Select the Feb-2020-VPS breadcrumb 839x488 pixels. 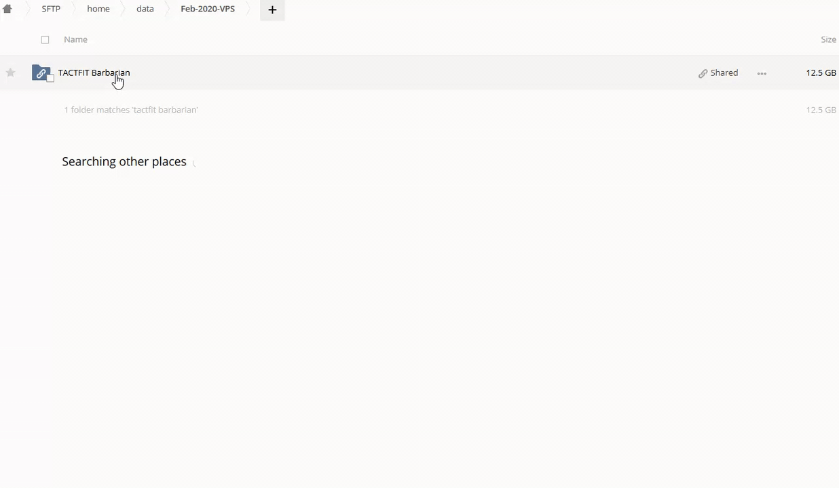point(208,9)
